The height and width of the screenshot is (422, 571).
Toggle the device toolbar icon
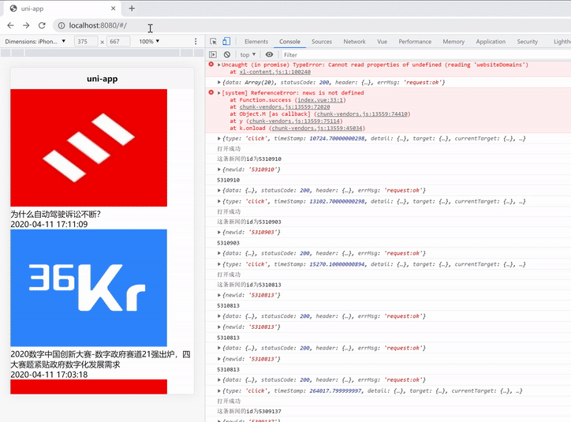[226, 42]
